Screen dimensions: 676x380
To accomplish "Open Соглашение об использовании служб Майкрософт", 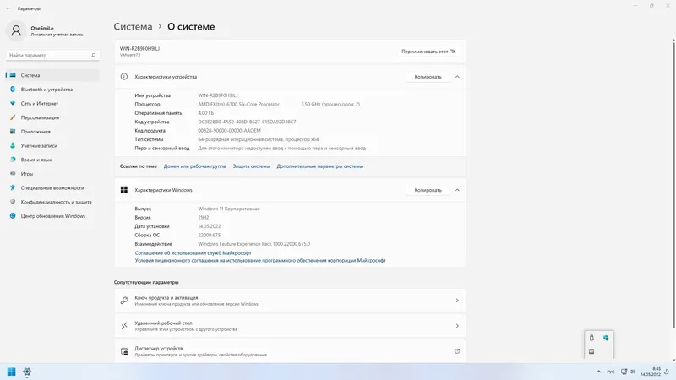I will click(193, 252).
